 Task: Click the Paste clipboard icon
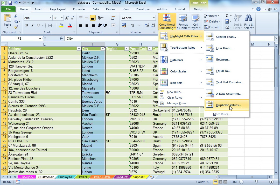point(7,18)
